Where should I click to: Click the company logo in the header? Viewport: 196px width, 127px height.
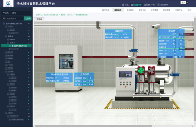click(x=8, y=4)
